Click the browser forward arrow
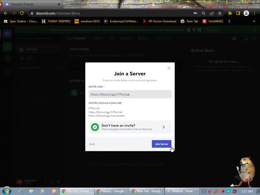 [x=14, y=13]
